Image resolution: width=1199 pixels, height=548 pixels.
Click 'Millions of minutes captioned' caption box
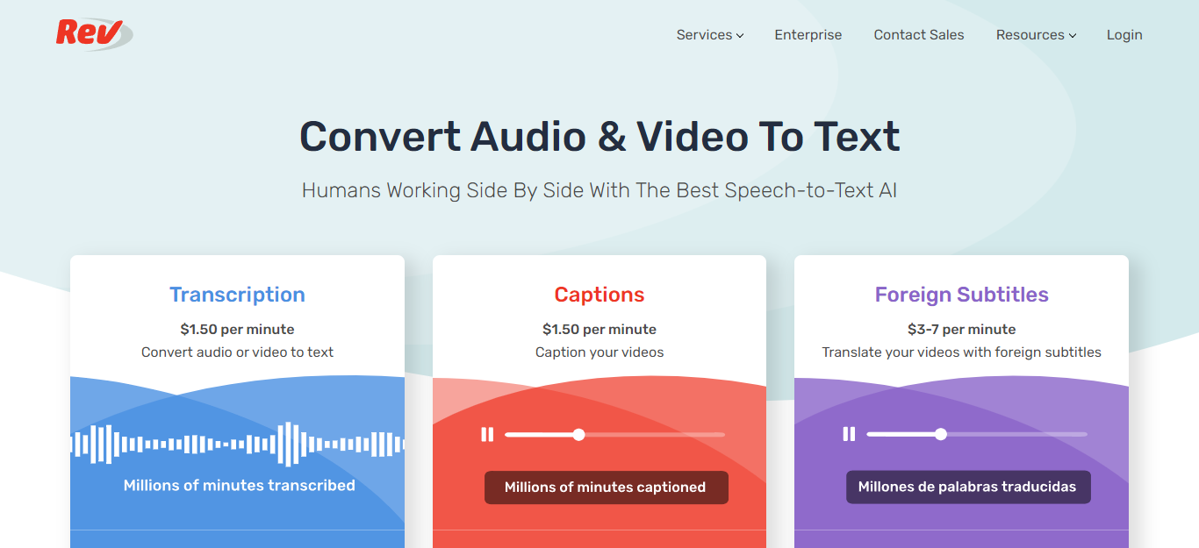click(x=607, y=488)
